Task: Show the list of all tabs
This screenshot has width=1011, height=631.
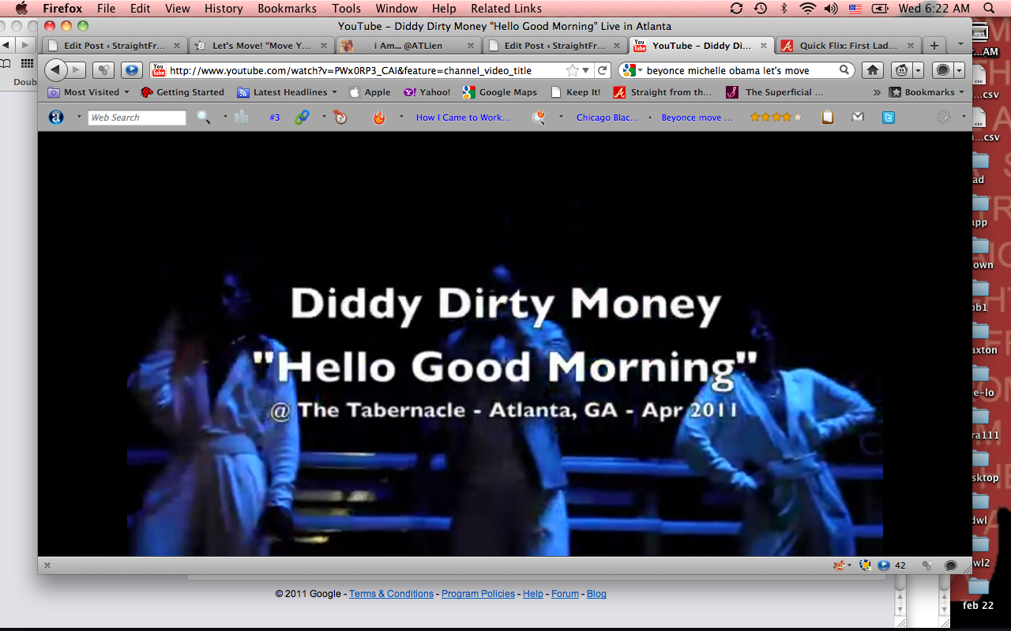Action: pos(960,45)
